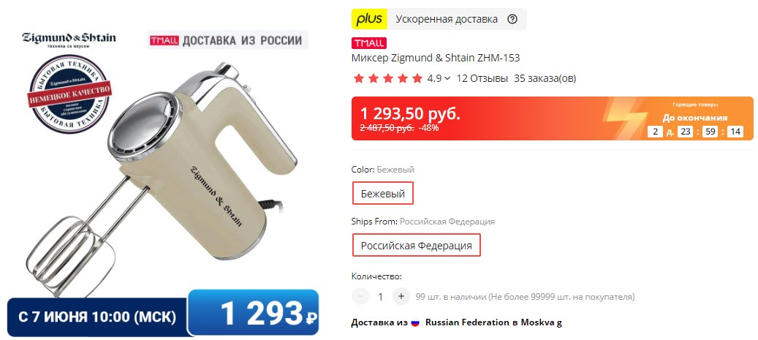Click the German quality round stamp
This screenshot has width=758, height=340.
(x=69, y=94)
